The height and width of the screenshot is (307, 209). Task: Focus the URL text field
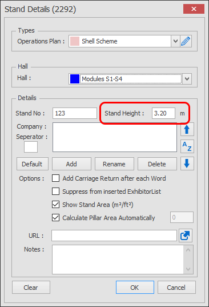114,236
